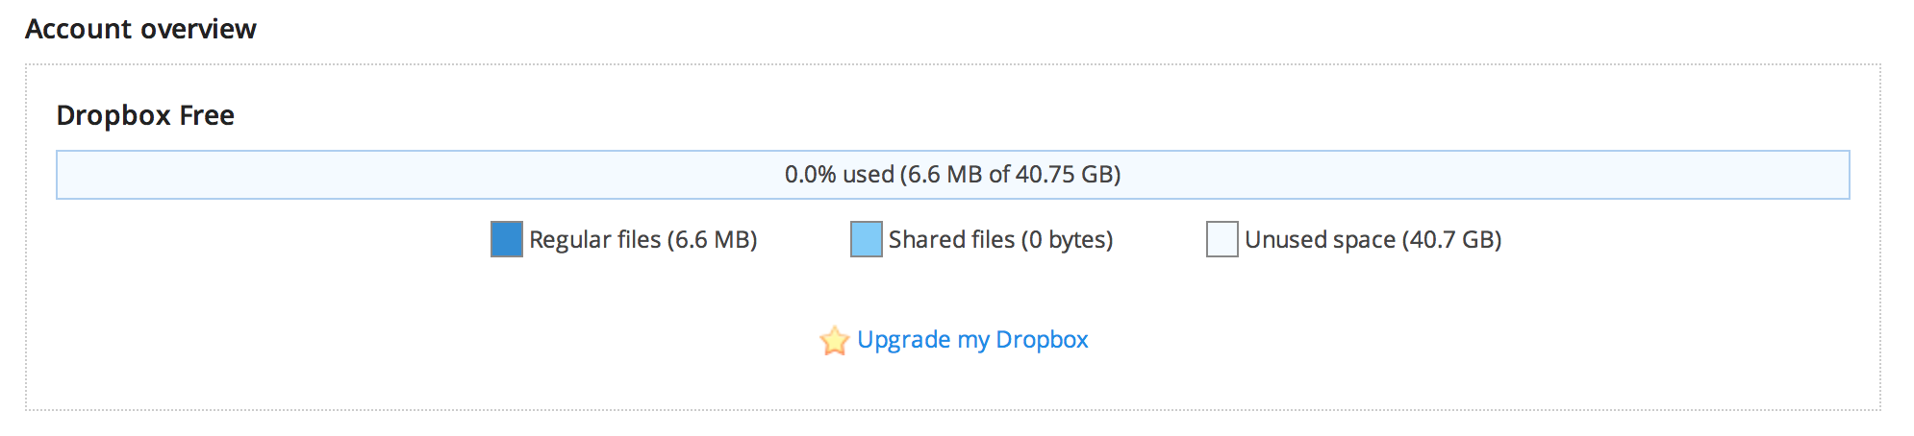Click the dark blue Regular files swatch
This screenshot has height=436, width=1914.
click(x=507, y=239)
